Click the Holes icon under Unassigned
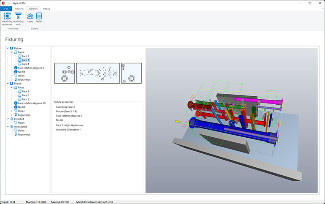 click(x=16, y=131)
